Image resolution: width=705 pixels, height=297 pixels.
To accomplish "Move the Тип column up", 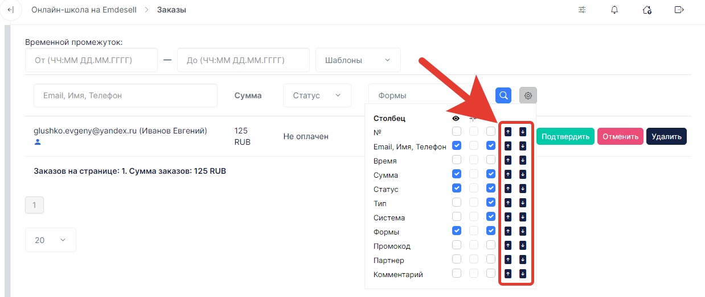I will pyautogui.click(x=509, y=203).
